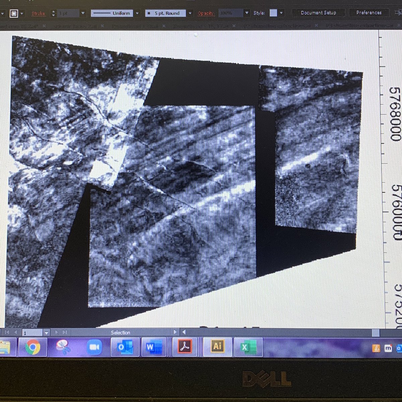This screenshot has width=402, height=402.
Task: Click the opacity percentage field
Action: pos(230,13)
